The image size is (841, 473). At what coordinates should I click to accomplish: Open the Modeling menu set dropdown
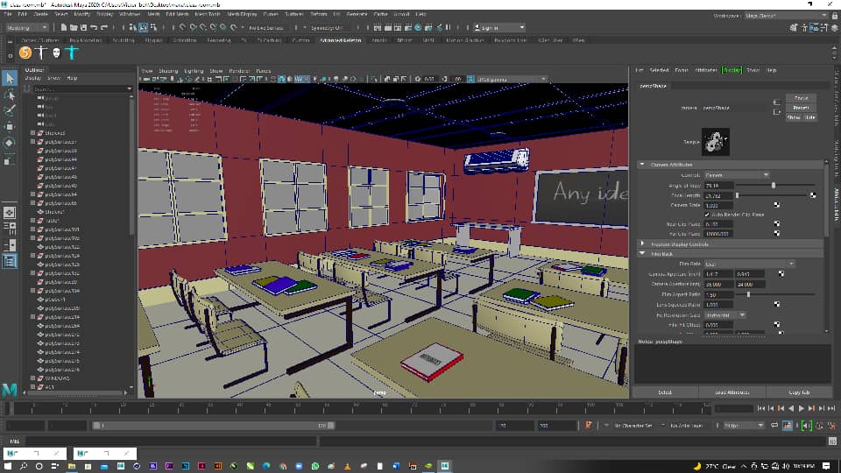click(x=26, y=27)
